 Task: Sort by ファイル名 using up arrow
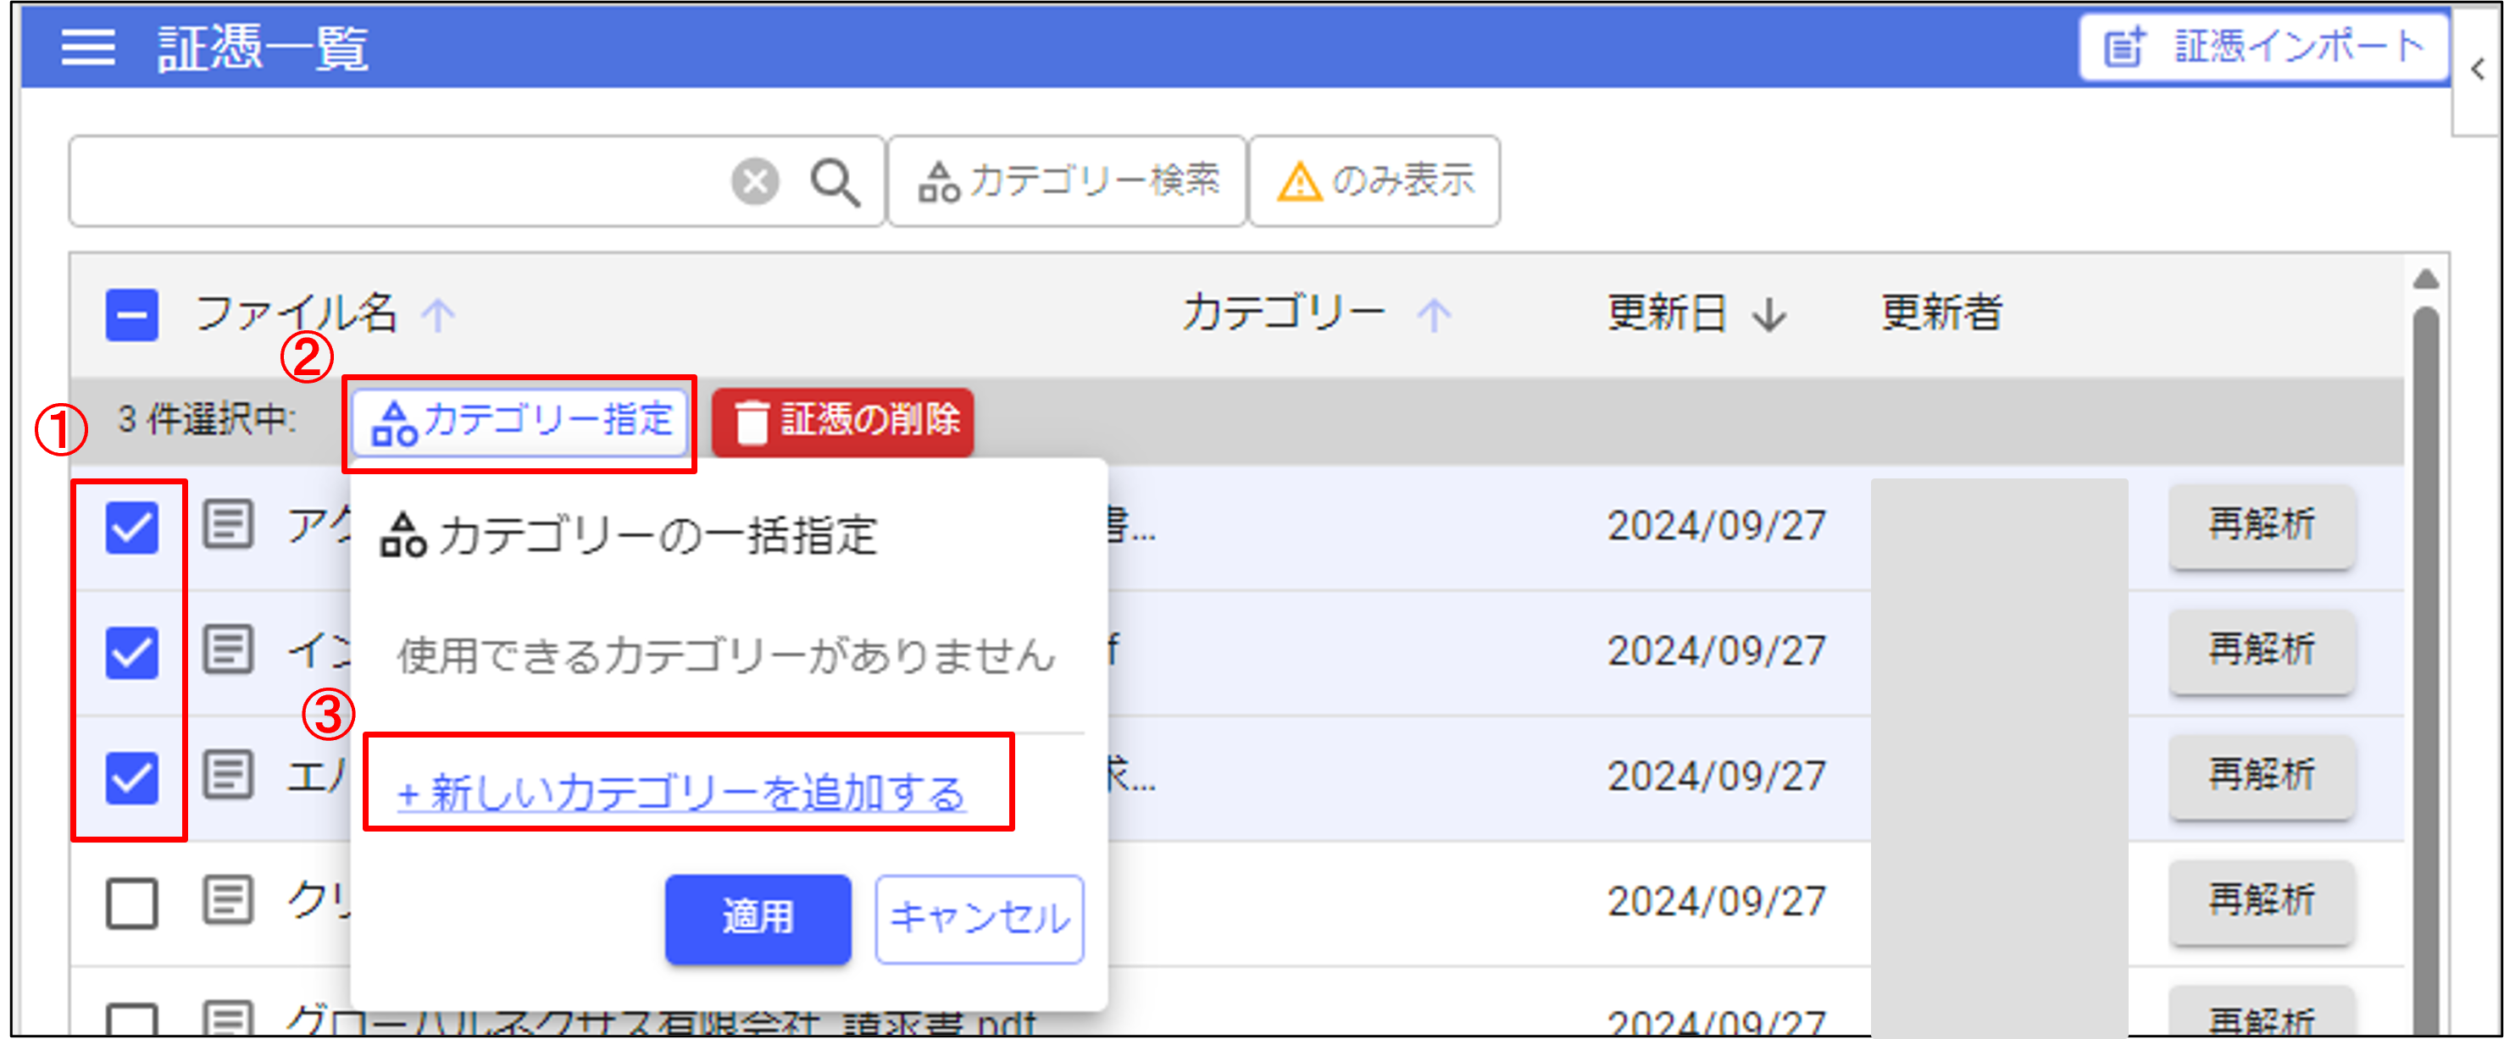[x=438, y=315]
